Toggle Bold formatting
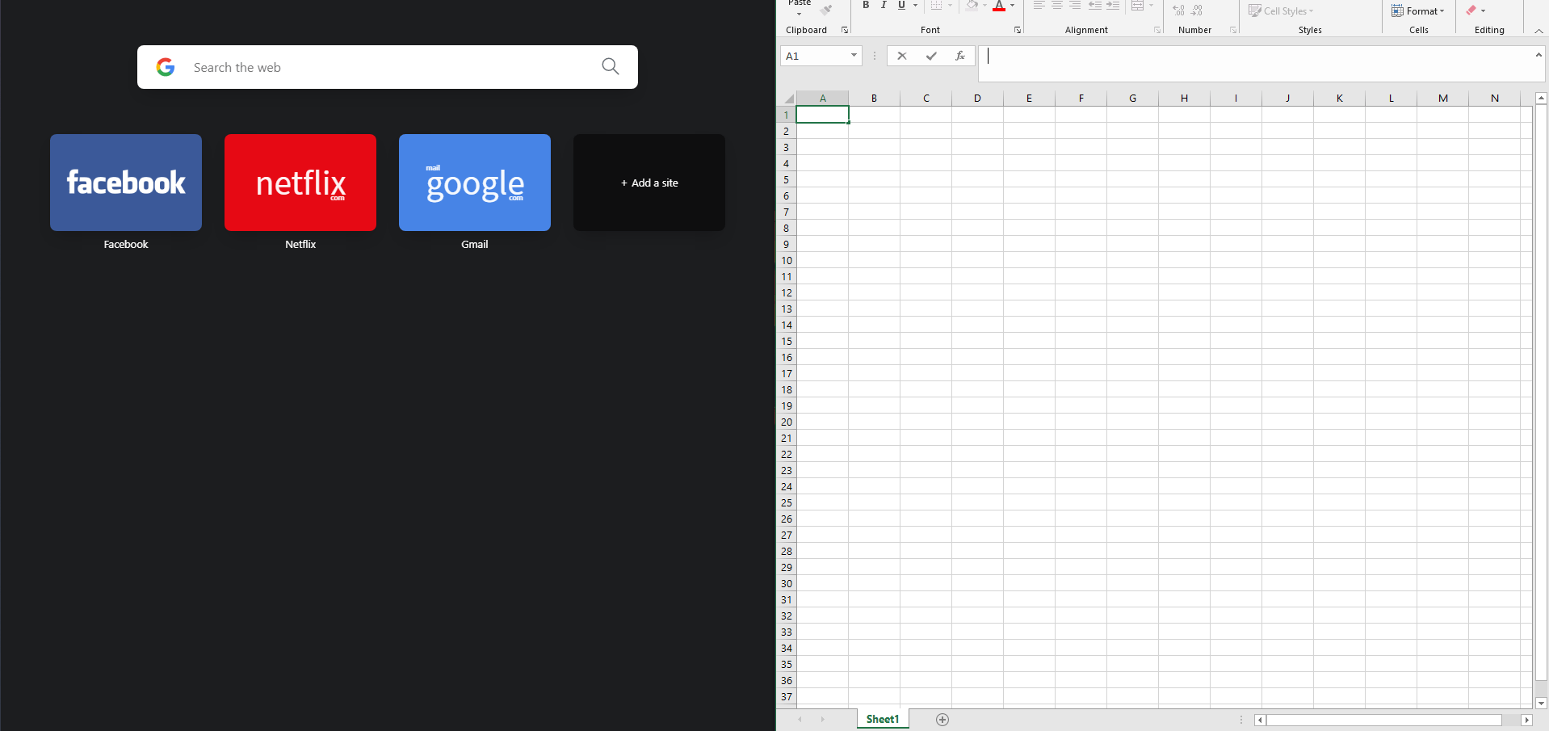 866,6
